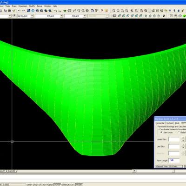Image resolution: width=186 pixels, height=186 pixels.
Task: Toggle GRID display in the status bar
Action: 35,185
